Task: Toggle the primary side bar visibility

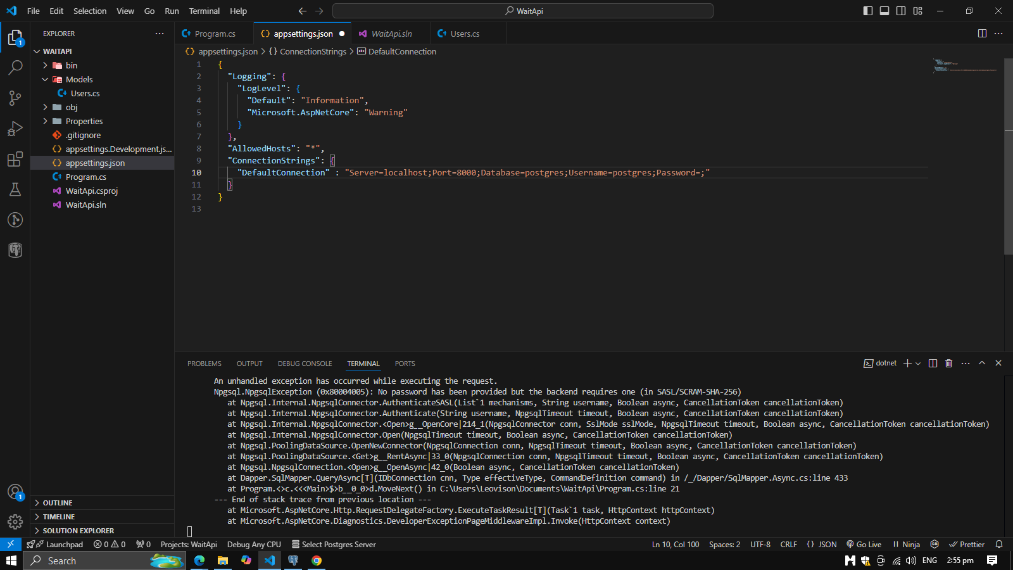Action: coord(868,11)
